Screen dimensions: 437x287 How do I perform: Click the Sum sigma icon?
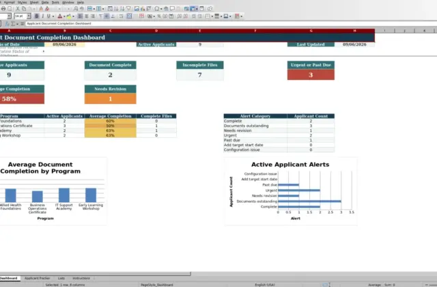click(13, 24)
